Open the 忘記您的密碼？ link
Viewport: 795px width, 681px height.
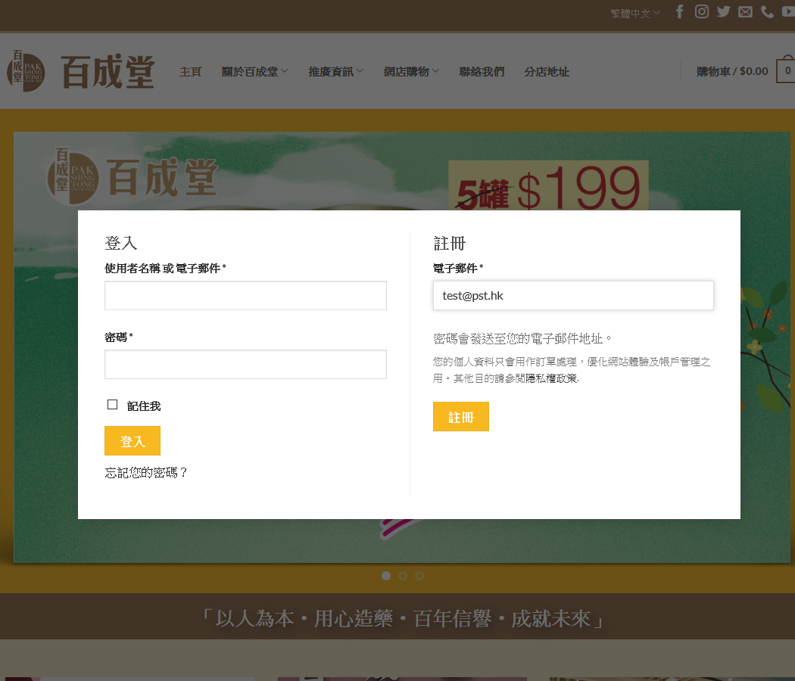click(146, 472)
